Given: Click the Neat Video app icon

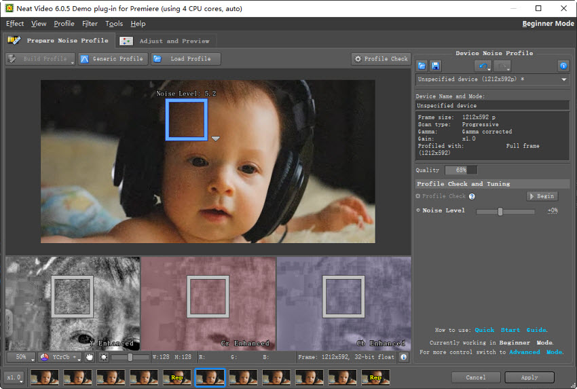Looking at the screenshot, I should pyautogui.click(x=10, y=8).
